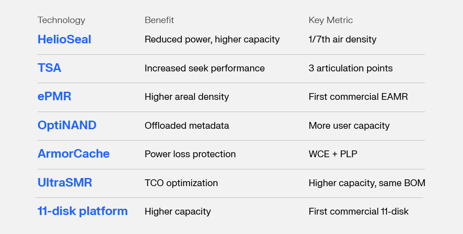Click the '1/7th air density' metric

(342, 40)
